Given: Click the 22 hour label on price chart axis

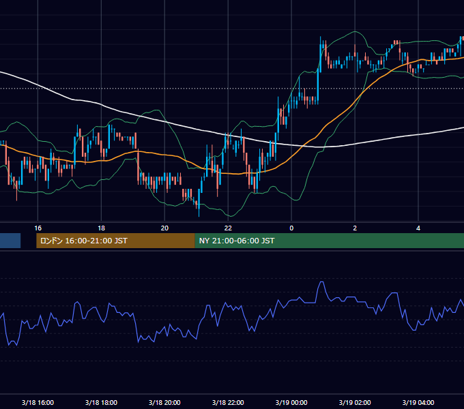Looking at the screenshot, I should click(228, 228).
